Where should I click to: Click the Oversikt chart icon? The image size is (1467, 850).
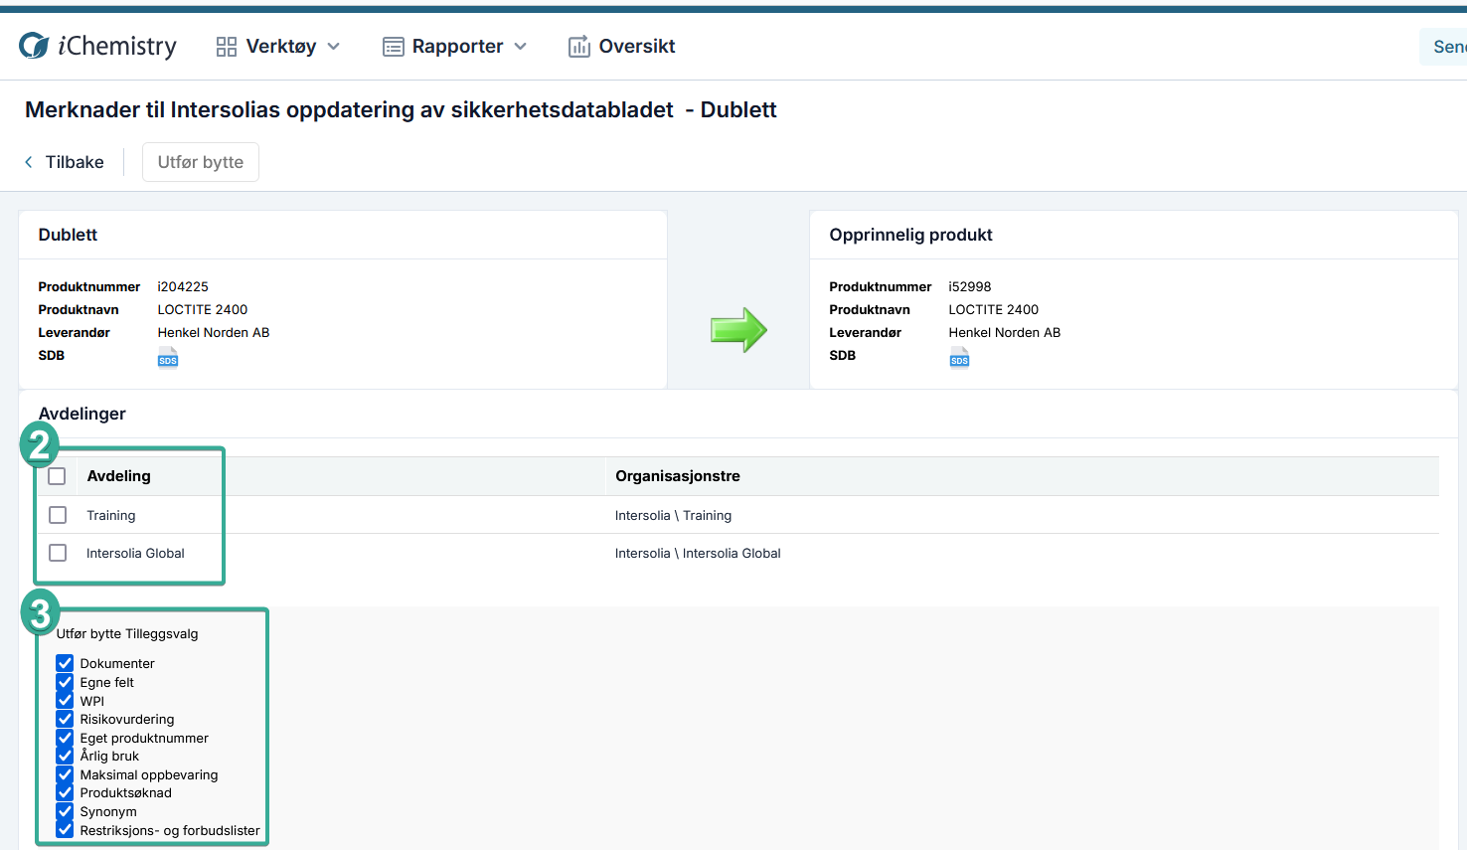click(x=579, y=47)
